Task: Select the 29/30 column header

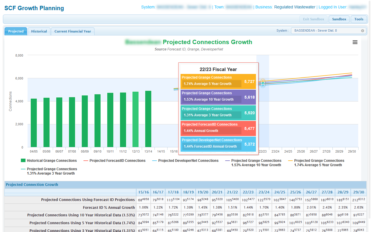Action: (359, 192)
